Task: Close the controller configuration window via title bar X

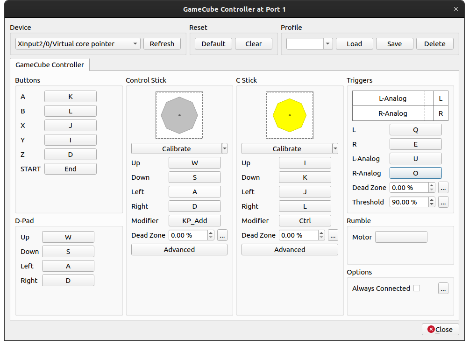Action: pyautogui.click(x=456, y=8)
